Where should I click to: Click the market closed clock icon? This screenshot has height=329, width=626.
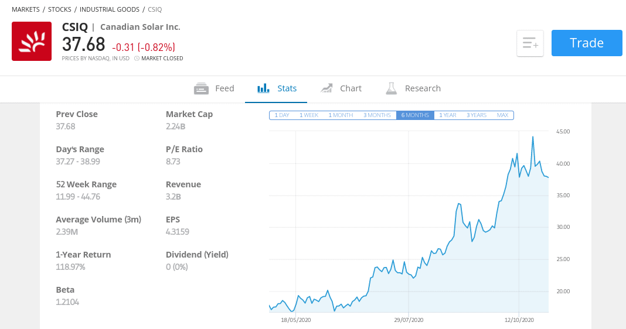(x=137, y=58)
